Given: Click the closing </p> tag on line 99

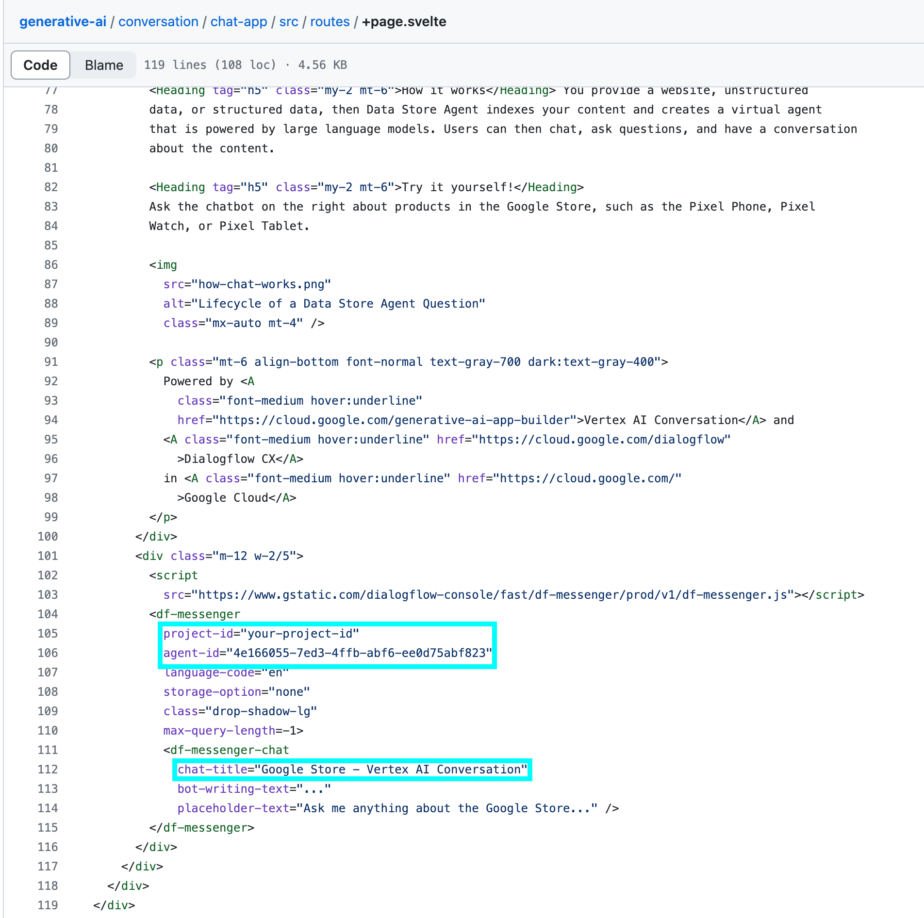Looking at the screenshot, I should 163,517.
